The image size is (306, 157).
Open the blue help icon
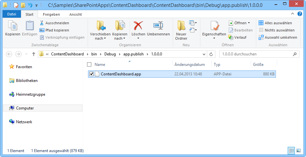pyautogui.click(x=299, y=14)
